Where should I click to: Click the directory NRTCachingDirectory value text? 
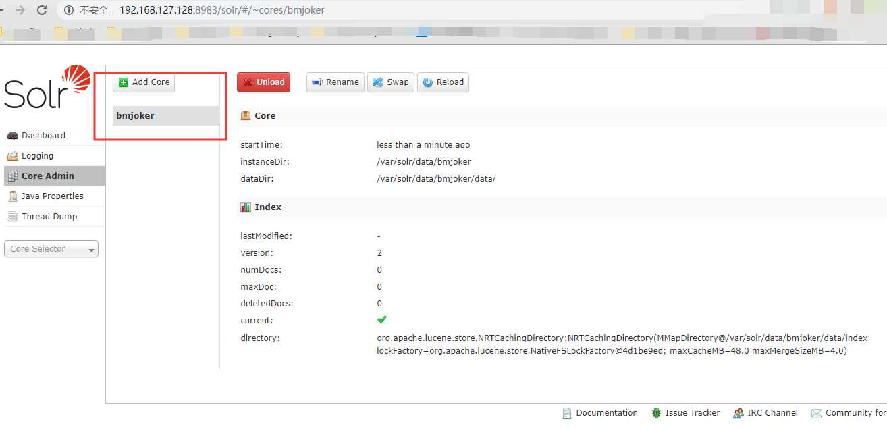(x=622, y=344)
